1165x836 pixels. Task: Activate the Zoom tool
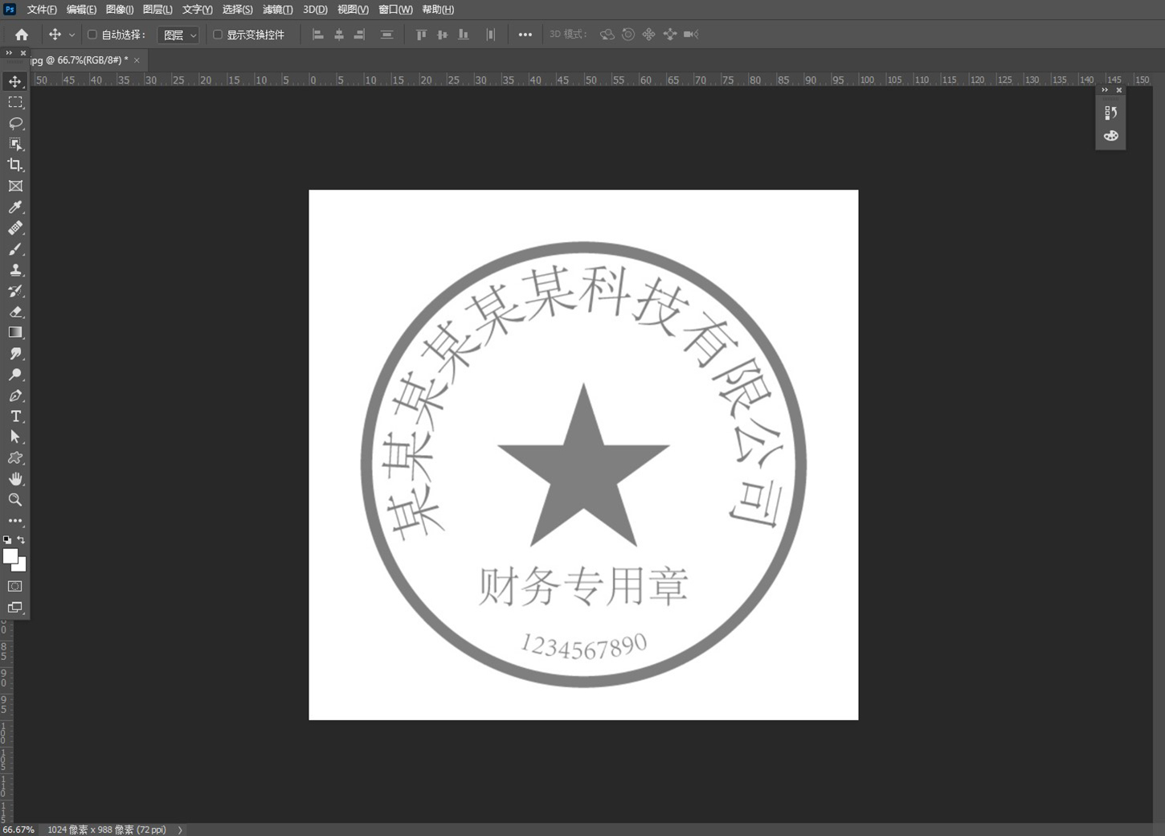[x=15, y=500]
